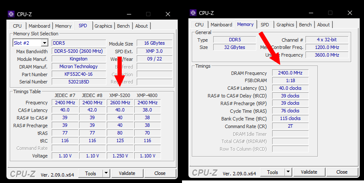Click Validate button in left window
Viewport: 364px width, 183px height.
tap(127, 173)
